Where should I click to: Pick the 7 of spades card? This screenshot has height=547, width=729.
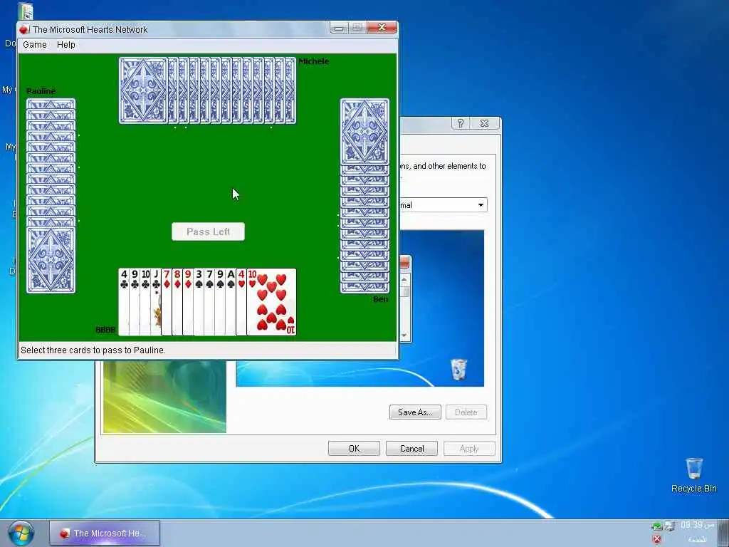point(209,302)
